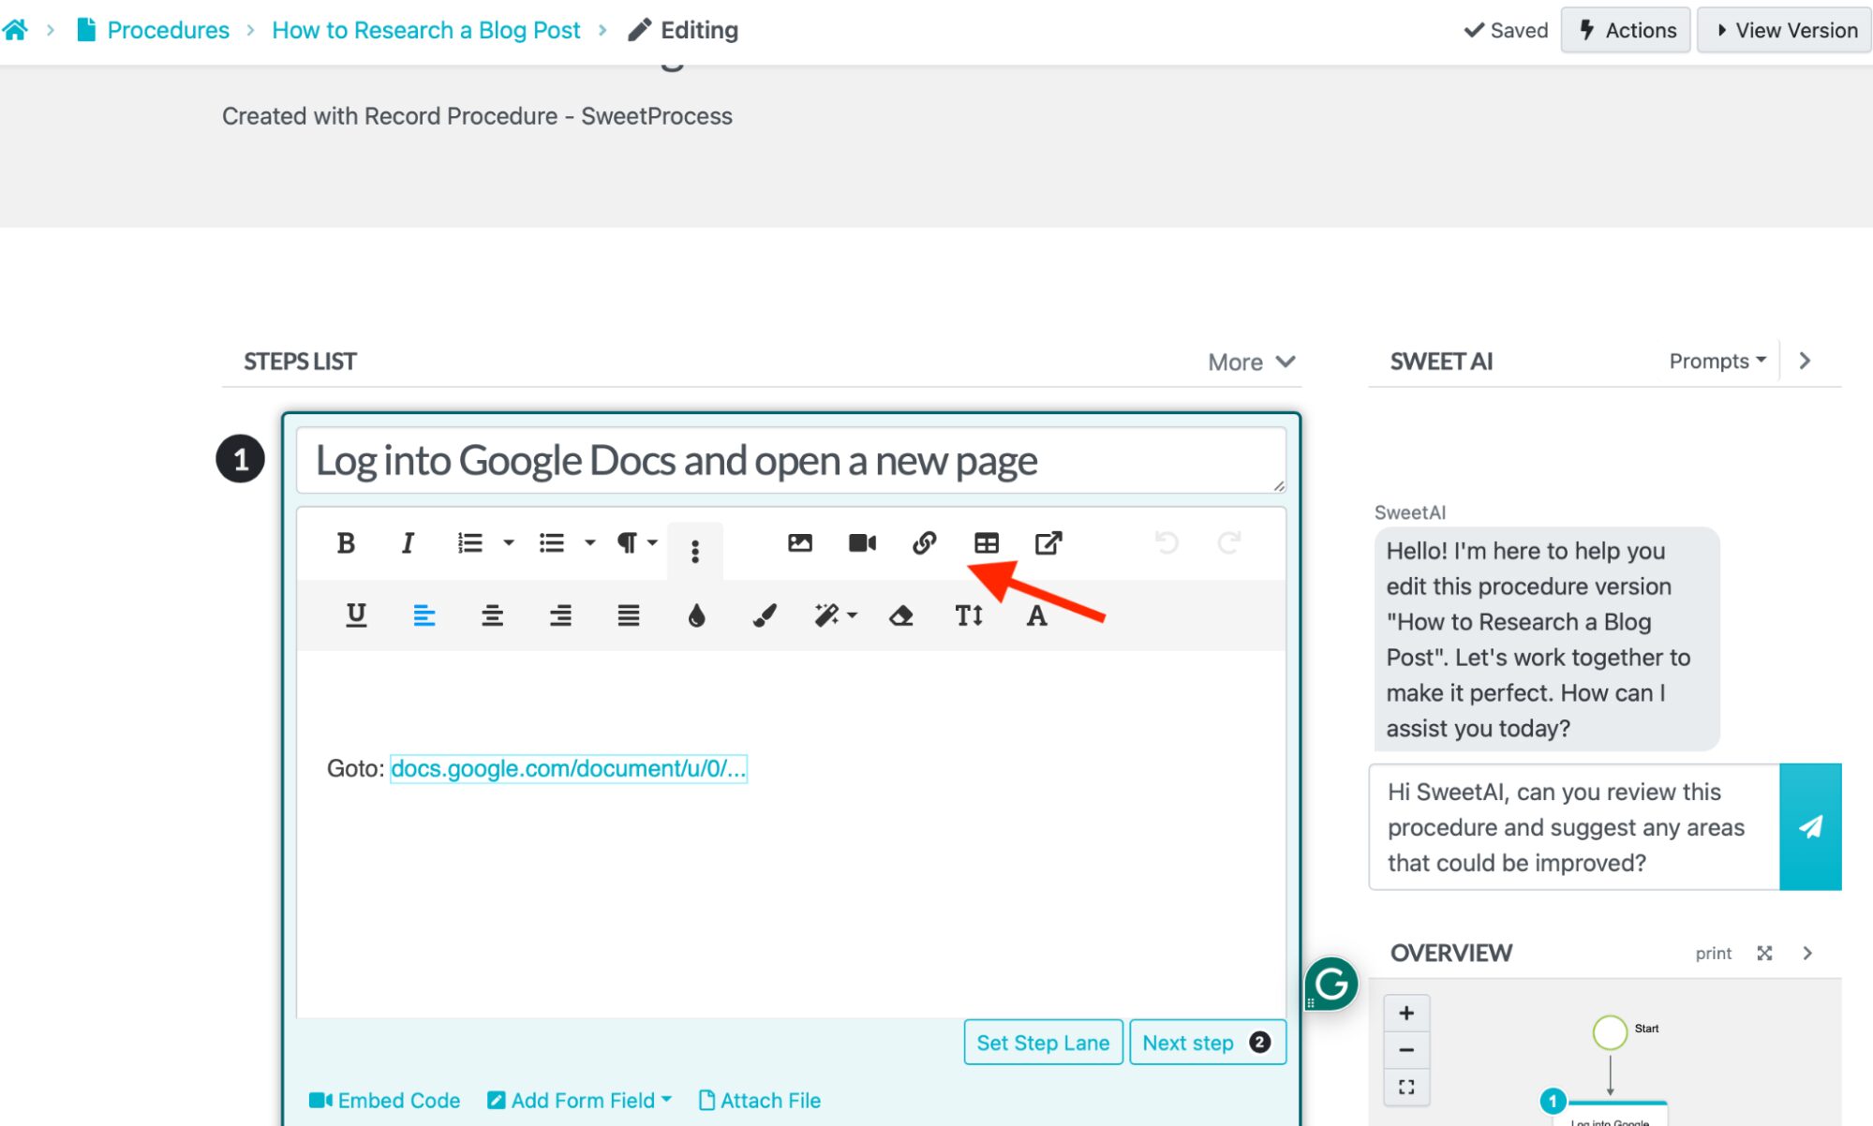Open the Grammarly widget

click(1331, 984)
